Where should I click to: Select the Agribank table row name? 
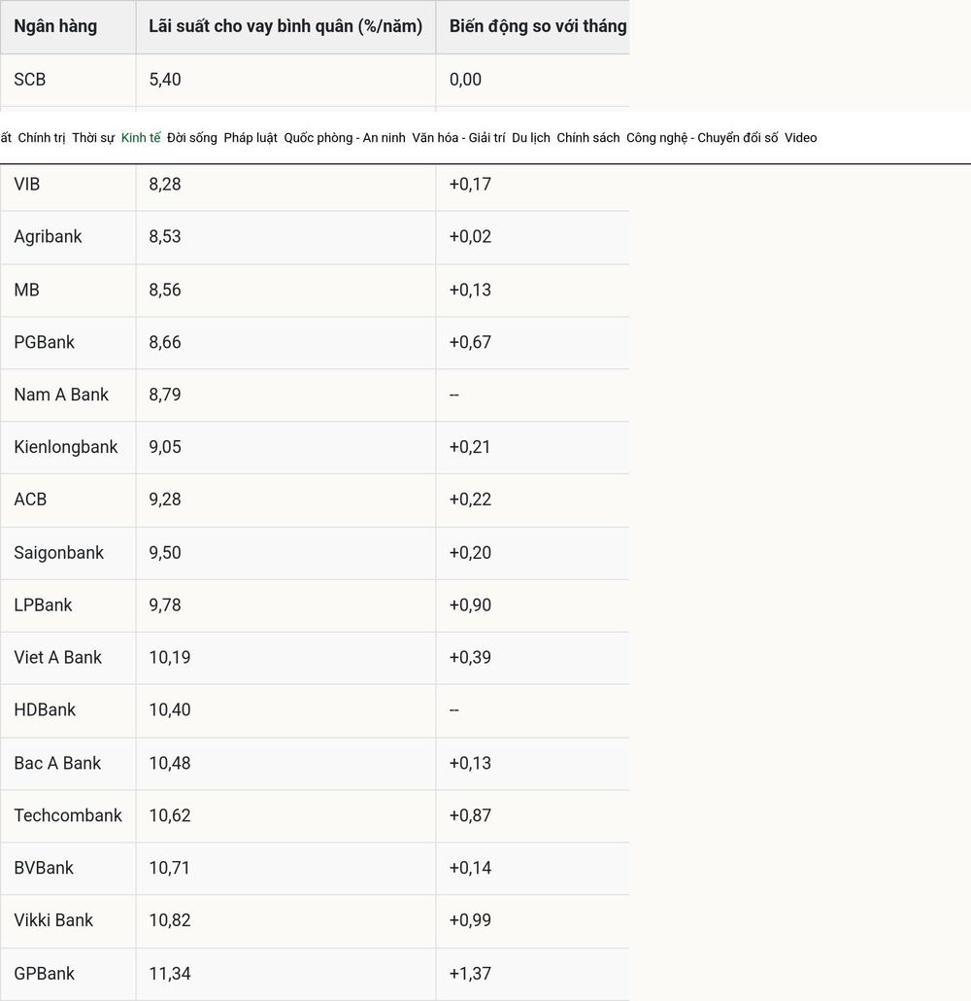point(48,237)
